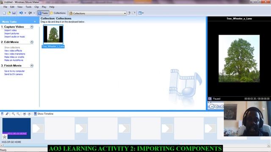Zoom out on the timeline
The image size is (271, 152).
click(x=18, y=114)
